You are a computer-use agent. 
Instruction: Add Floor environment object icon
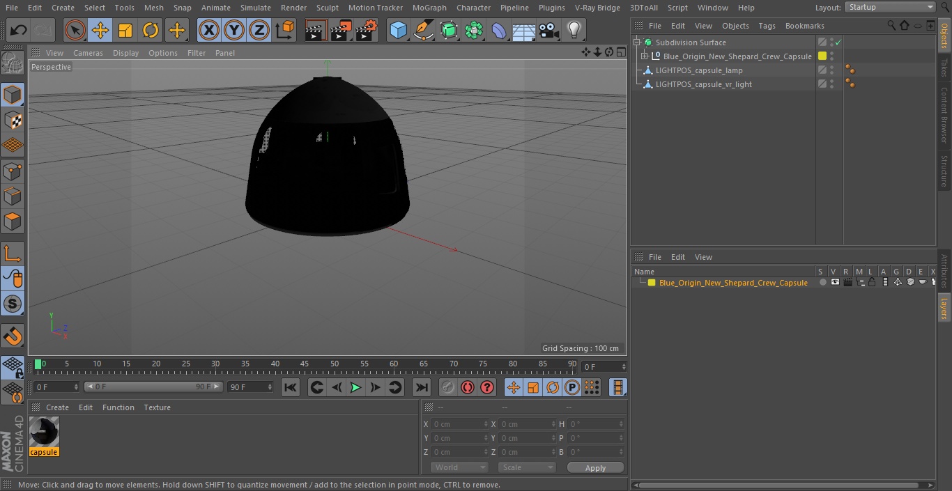(523, 30)
